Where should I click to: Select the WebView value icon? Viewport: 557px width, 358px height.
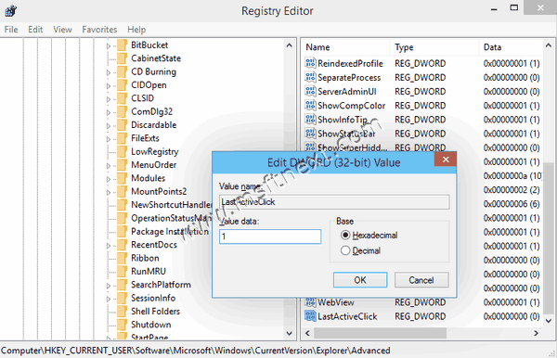[310, 302]
